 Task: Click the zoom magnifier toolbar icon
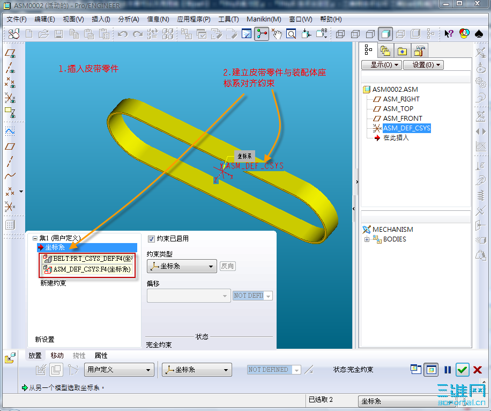pos(291,34)
